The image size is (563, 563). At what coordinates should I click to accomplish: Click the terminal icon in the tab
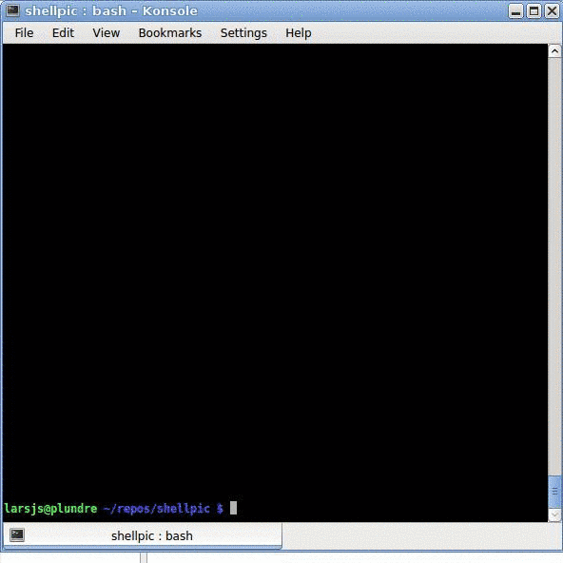click(17, 535)
